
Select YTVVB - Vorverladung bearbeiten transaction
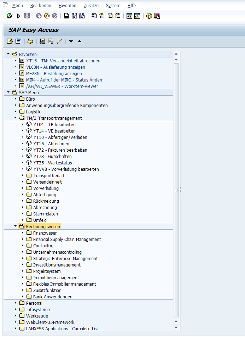pyautogui.click(x=66, y=169)
